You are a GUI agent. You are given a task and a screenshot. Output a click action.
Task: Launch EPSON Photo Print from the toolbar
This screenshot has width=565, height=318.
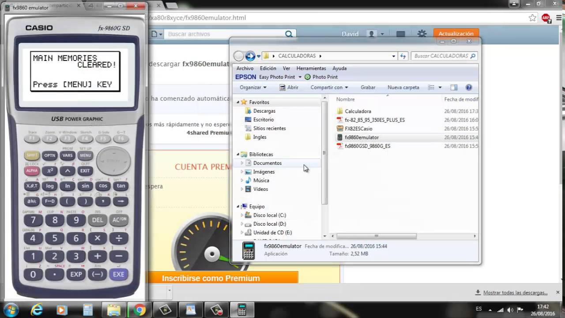321,77
